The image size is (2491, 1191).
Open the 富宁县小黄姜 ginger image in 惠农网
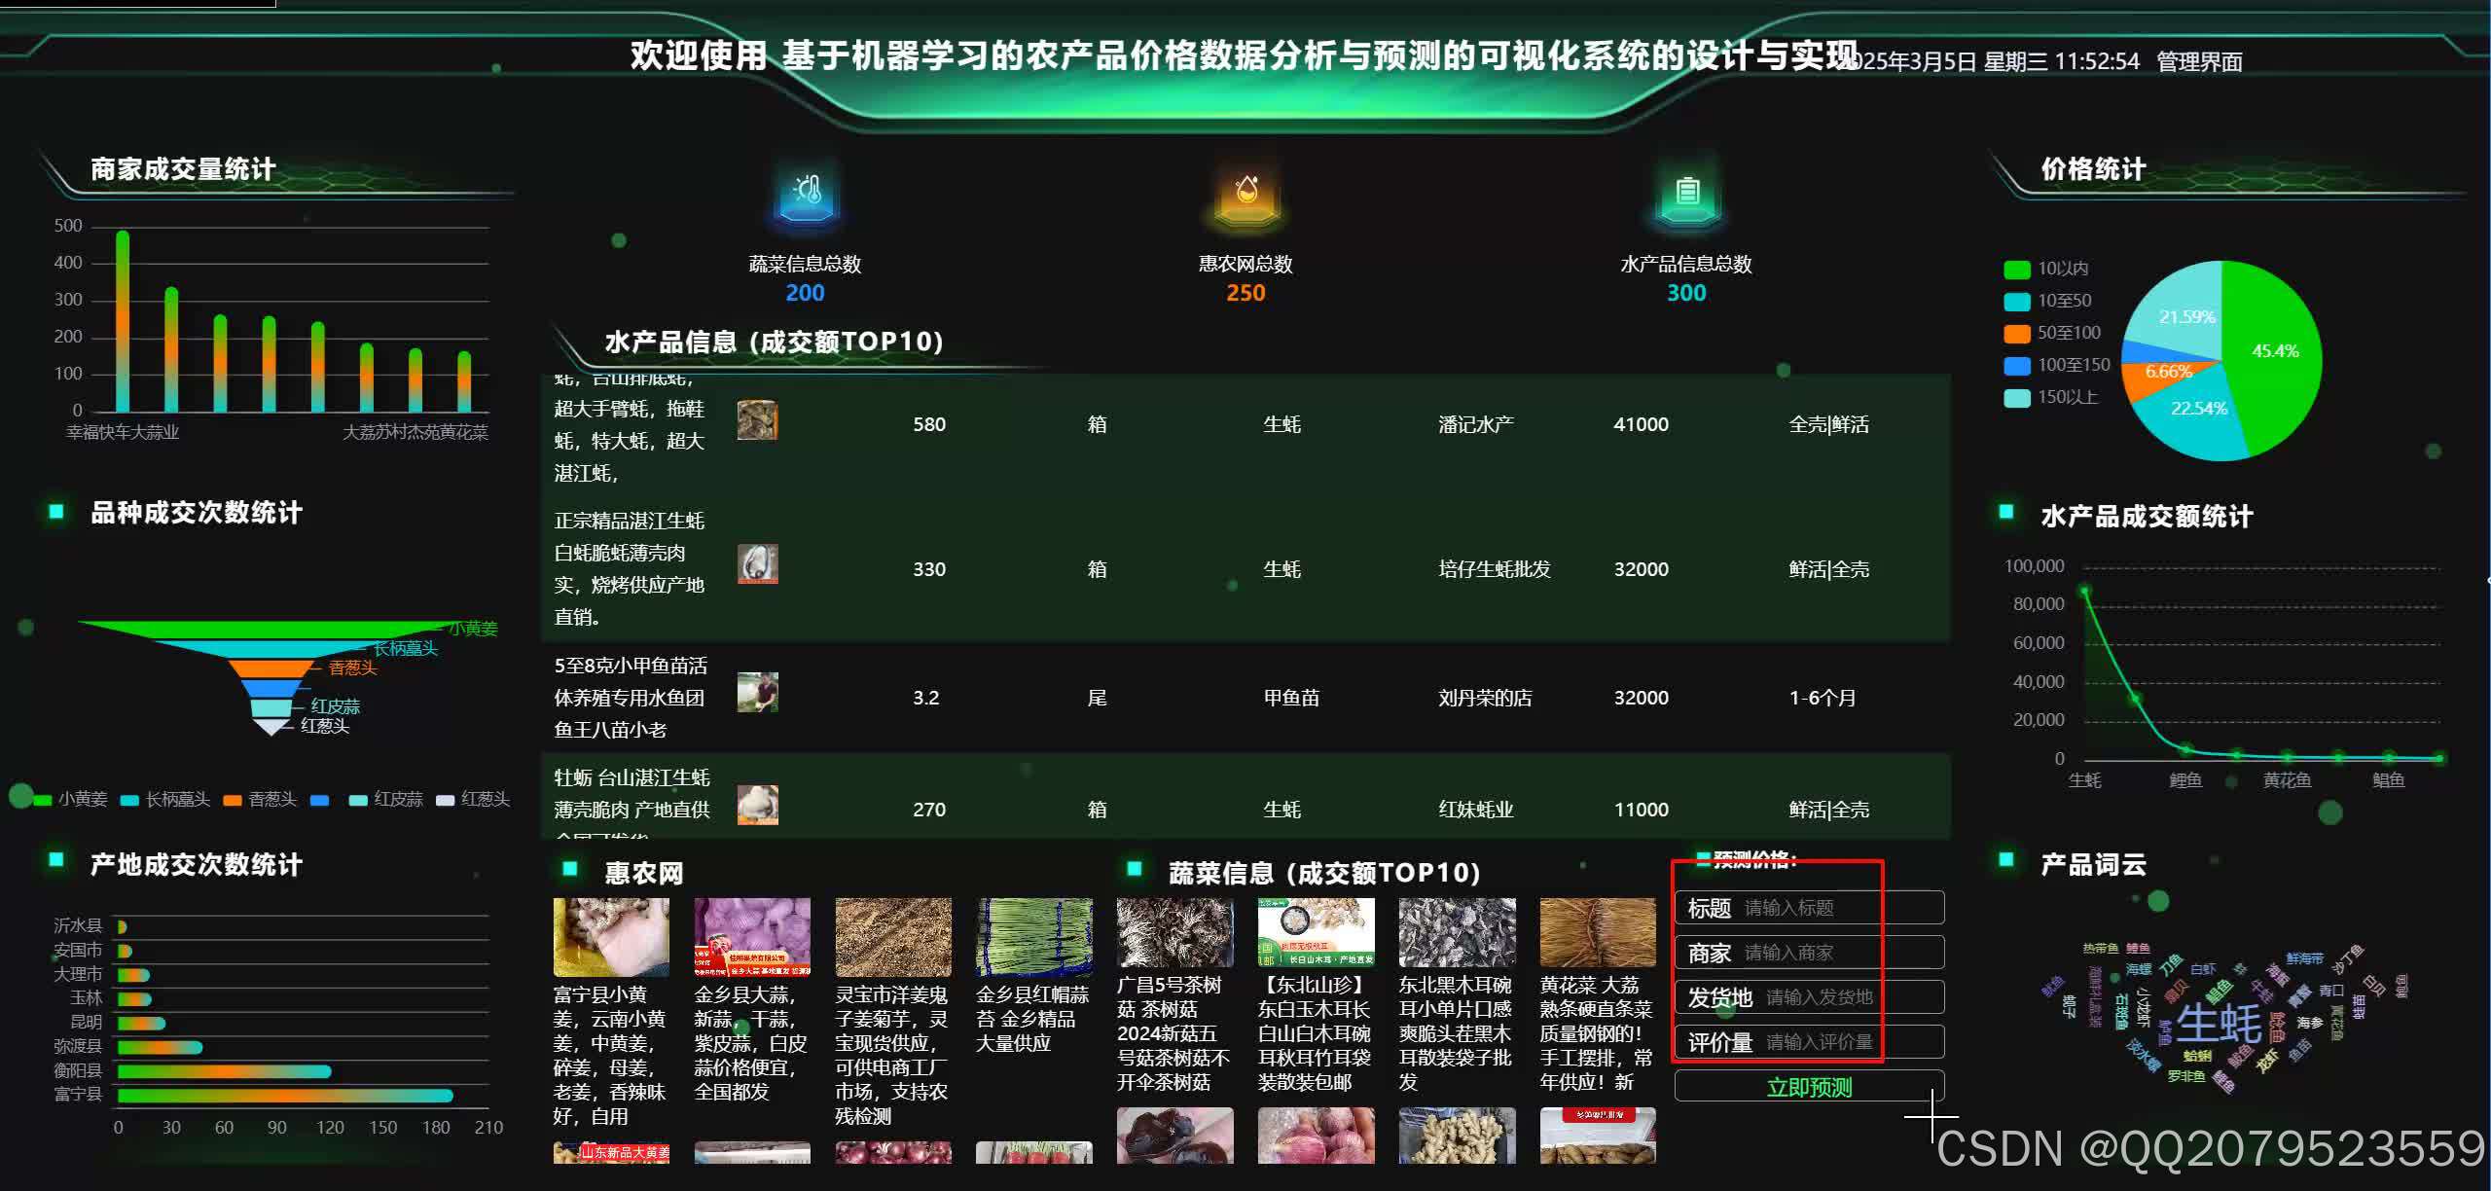pyautogui.click(x=611, y=936)
